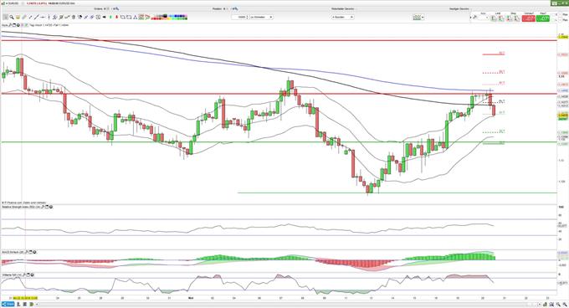Viewport: 569px width, 308px height.
Task: Open RSI indicator settings wrench
Action: click(x=43, y=207)
